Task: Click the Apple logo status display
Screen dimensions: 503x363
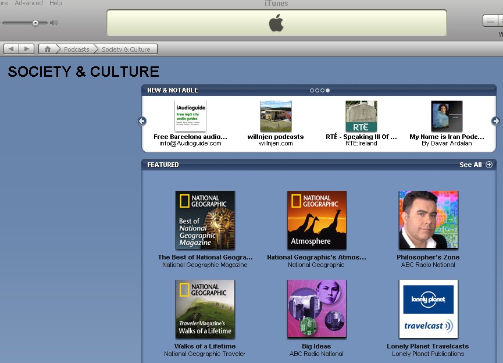Action: click(277, 23)
